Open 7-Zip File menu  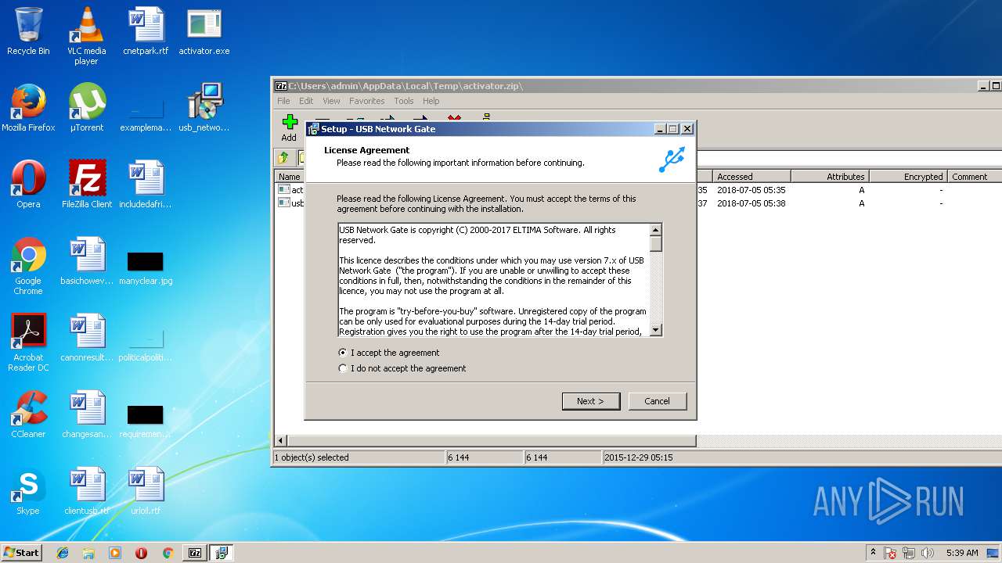pyautogui.click(x=283, y=101)
